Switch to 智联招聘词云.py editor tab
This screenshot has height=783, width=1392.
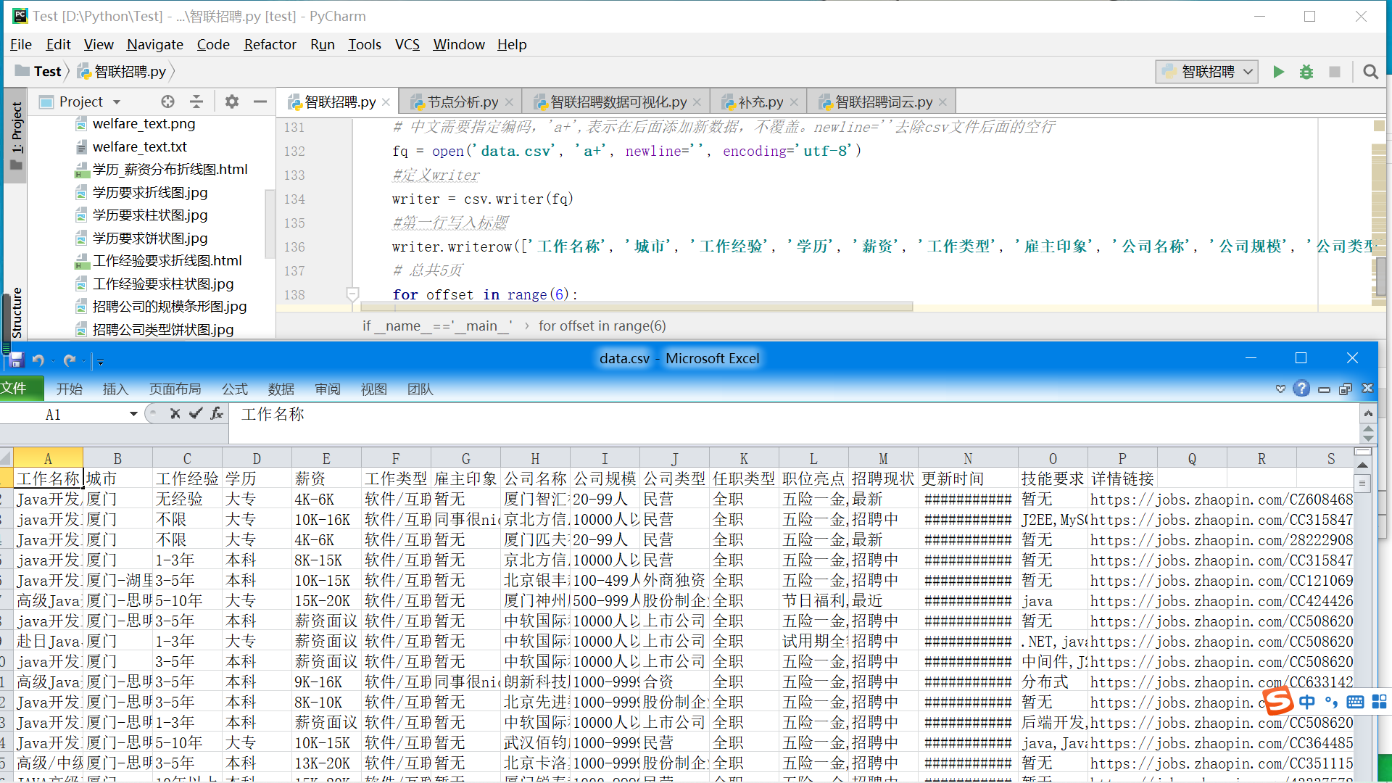coord(882,102)
